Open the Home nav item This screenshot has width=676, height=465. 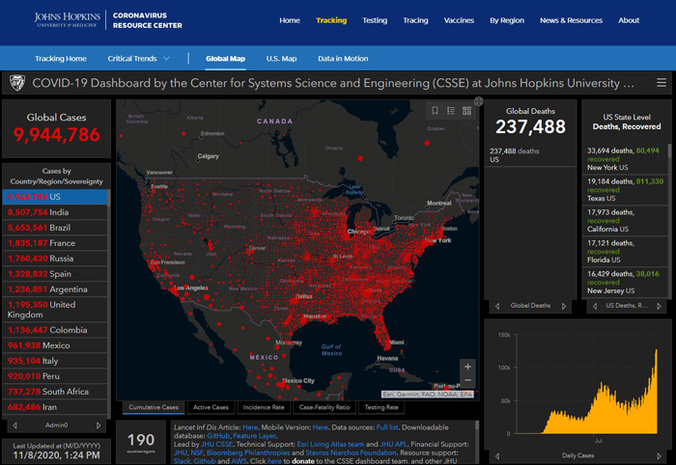pos(290,20)
